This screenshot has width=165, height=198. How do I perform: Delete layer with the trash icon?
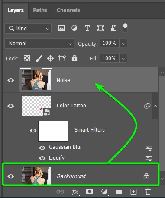[148, 192]
